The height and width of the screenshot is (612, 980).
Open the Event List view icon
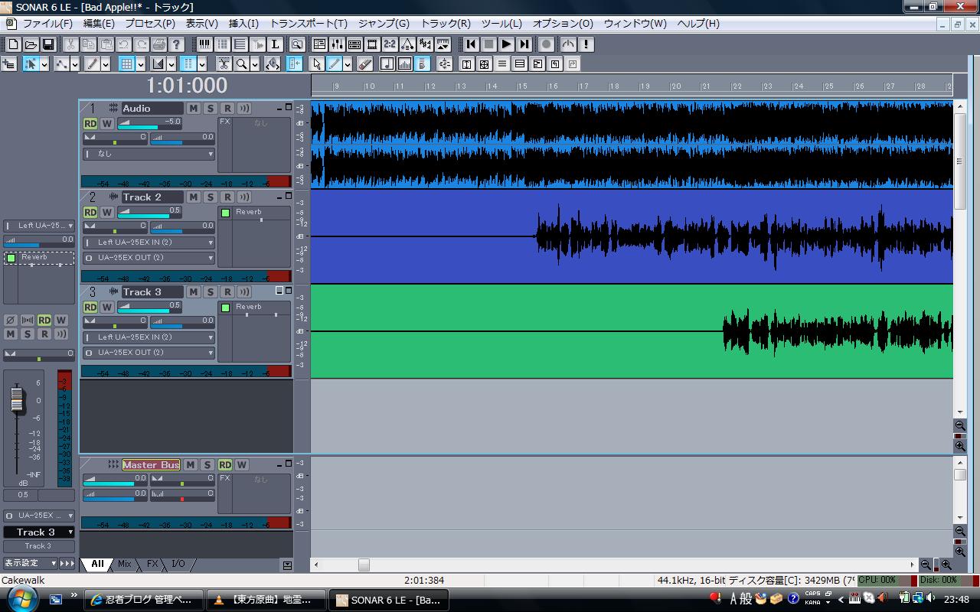(x=222, y=44)
